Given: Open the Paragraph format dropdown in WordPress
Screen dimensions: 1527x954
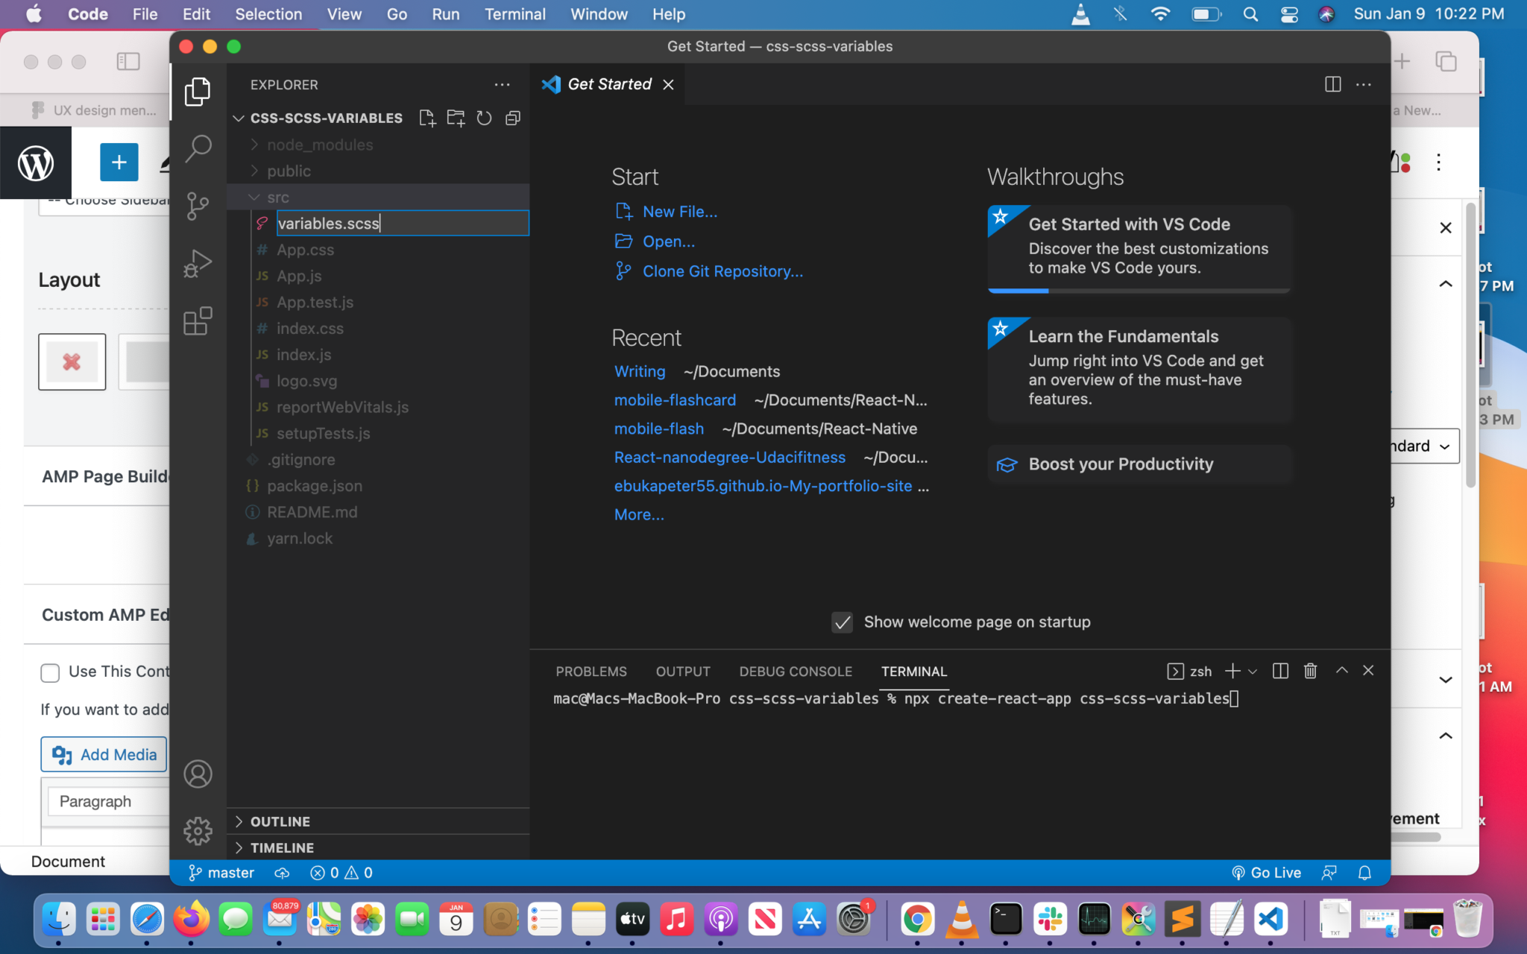Looking at the screenshot, I should click(x=108, y=801).
